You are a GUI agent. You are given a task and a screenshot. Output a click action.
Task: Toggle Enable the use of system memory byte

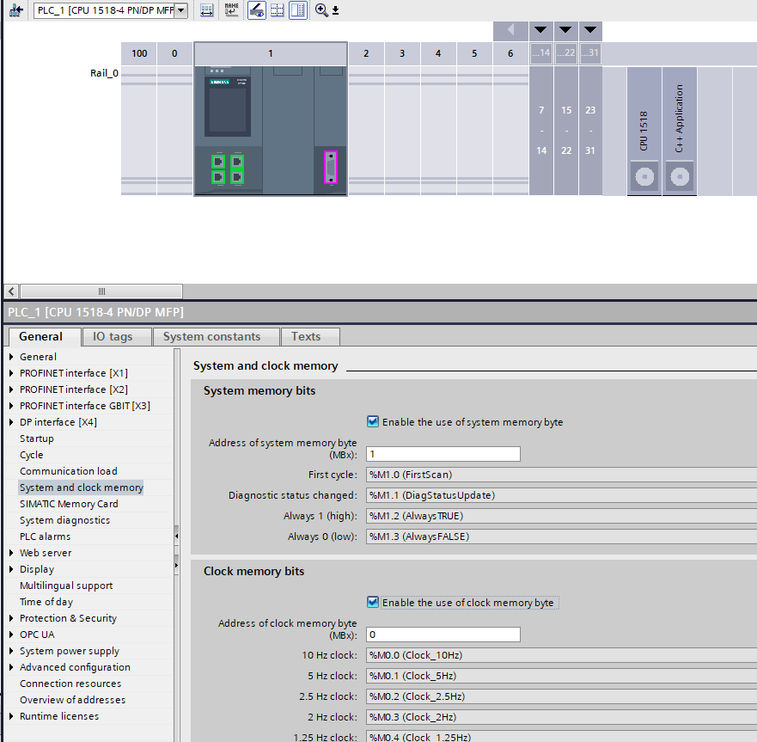coord(373,421)
